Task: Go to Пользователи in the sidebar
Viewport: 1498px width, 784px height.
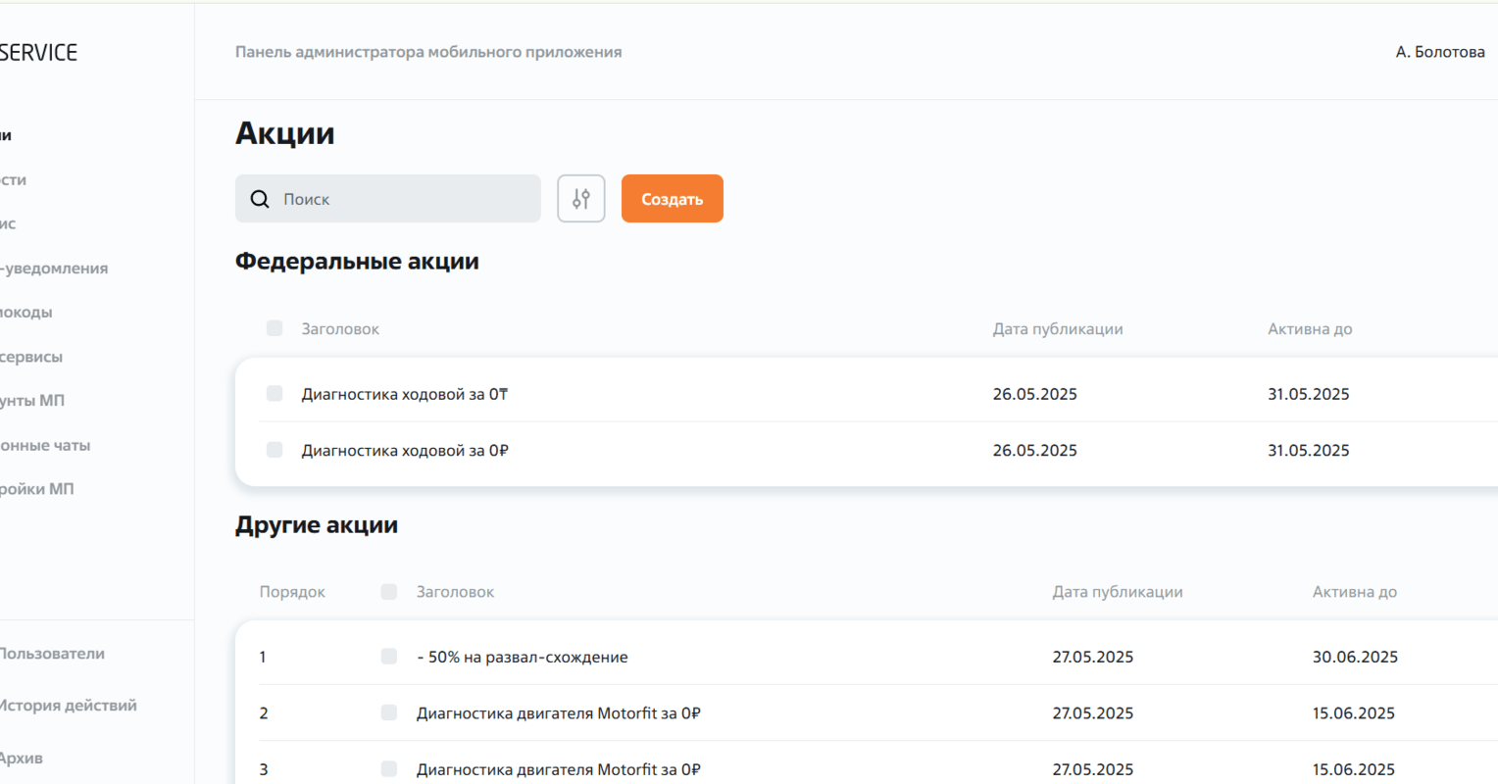Action: [x=52, y=654]
